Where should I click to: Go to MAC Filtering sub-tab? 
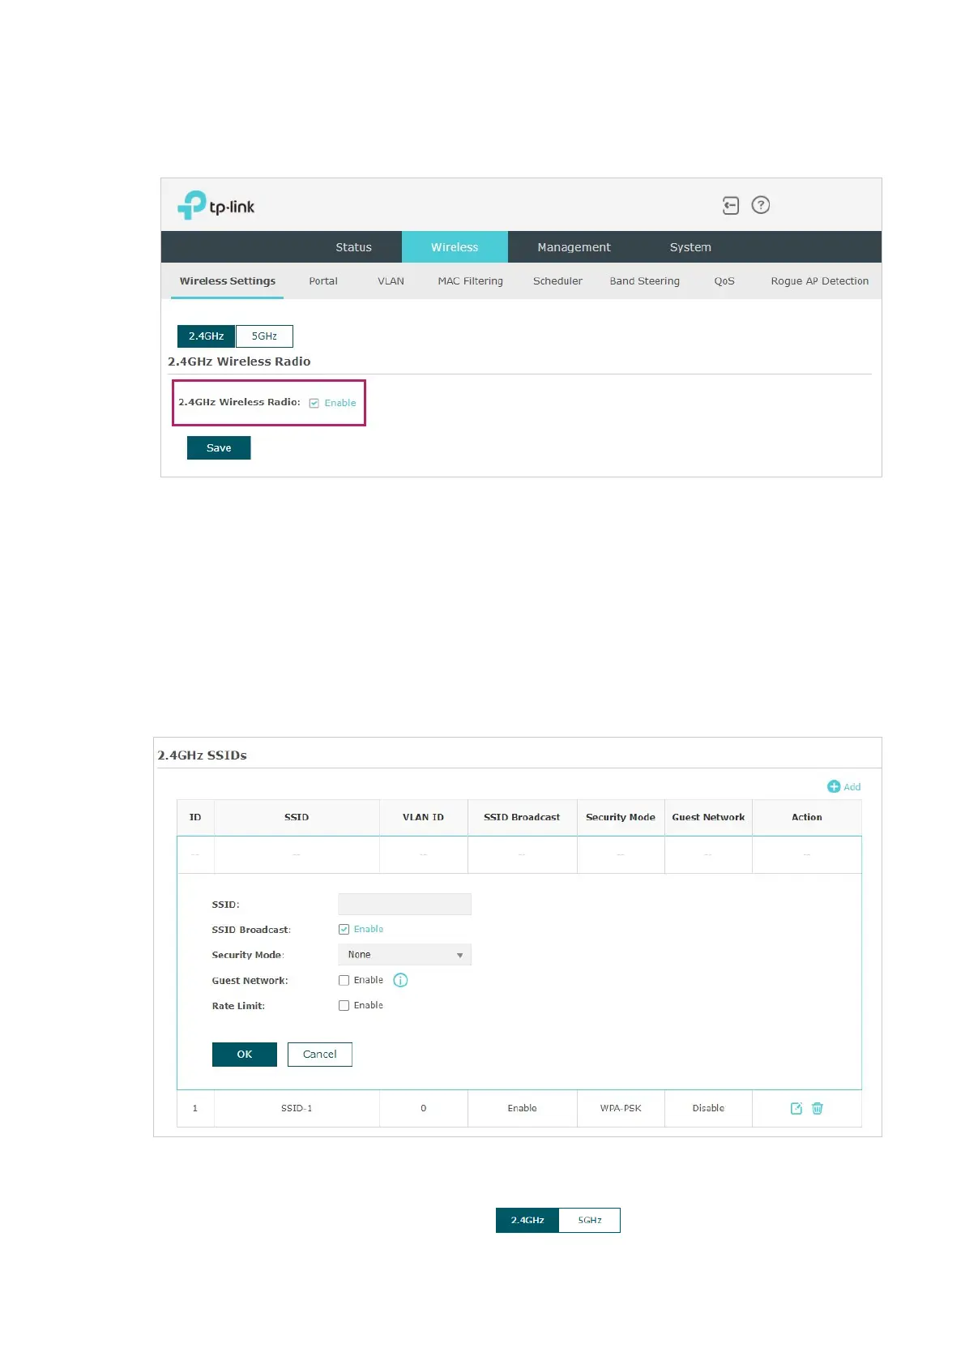[x=471, y=281]
